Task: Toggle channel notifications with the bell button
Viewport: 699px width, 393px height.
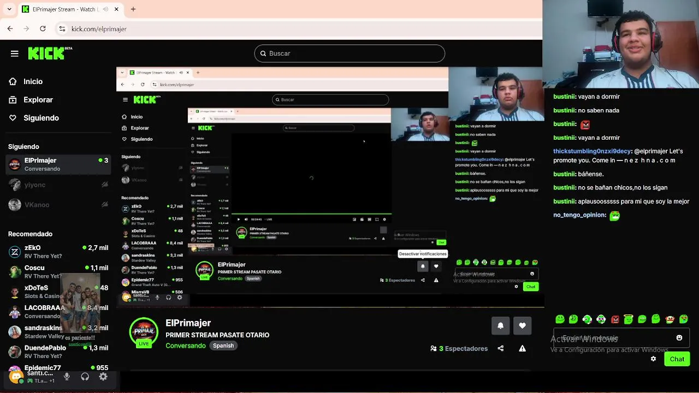Action: (501, 325)
